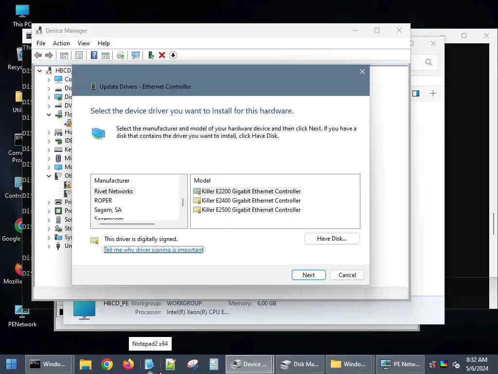This screenshot has width=498, height=374.
Task: Collapse the Flo... tree node
Action: pyautogui.click(x=49, y=114)
